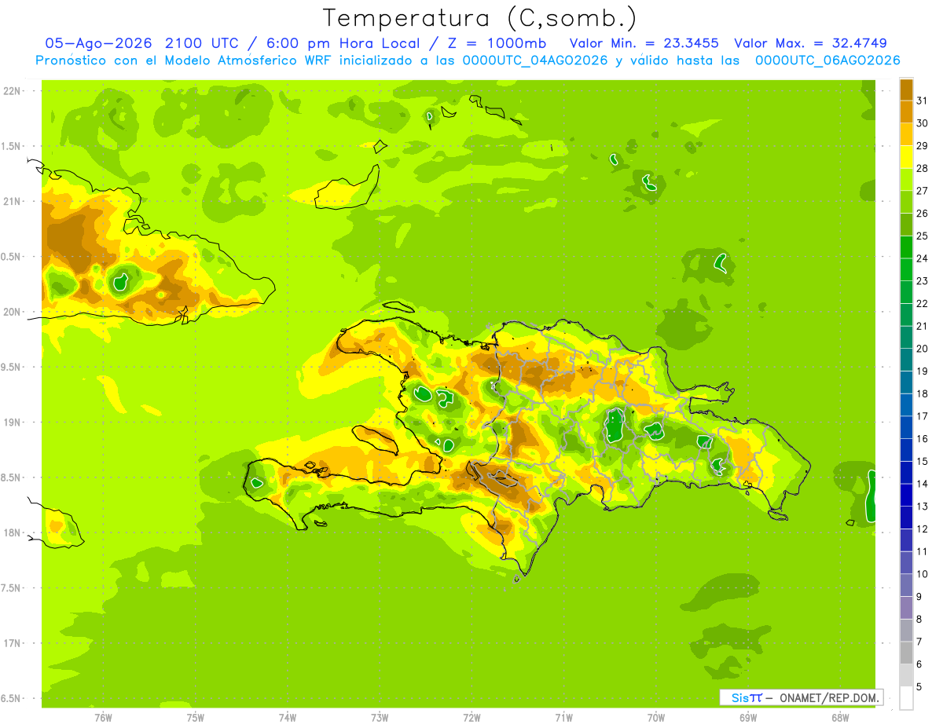
Task: Click the 69W longitude label
Action: (x=747, y=718)
